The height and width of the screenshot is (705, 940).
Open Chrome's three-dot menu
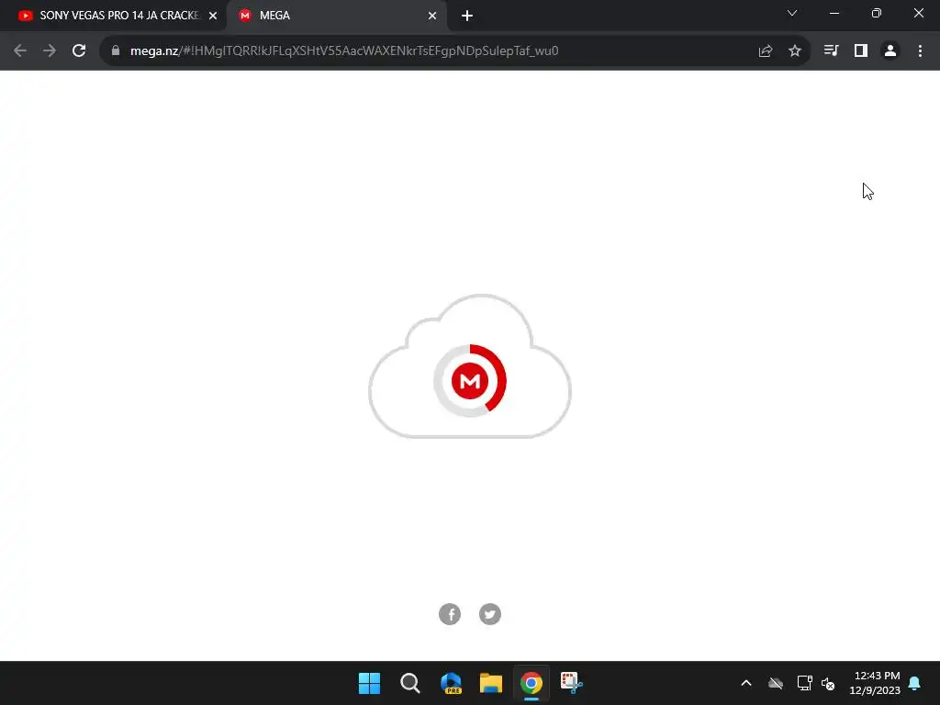pos(920,51)
